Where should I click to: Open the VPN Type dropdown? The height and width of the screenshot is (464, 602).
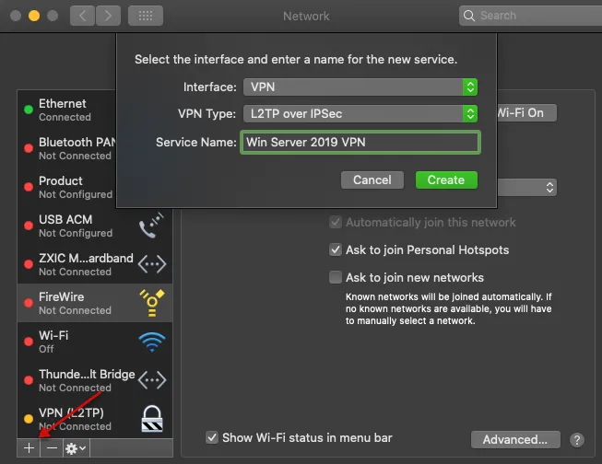[x=360, y=113]
